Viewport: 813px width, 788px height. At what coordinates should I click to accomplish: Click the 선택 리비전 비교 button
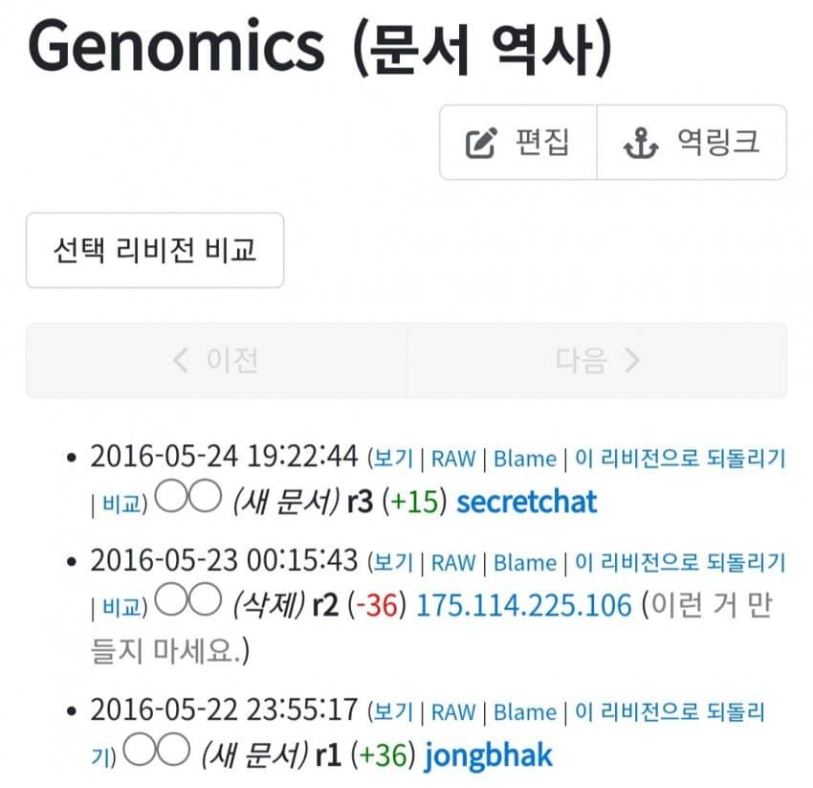click(x=155, y=250)
